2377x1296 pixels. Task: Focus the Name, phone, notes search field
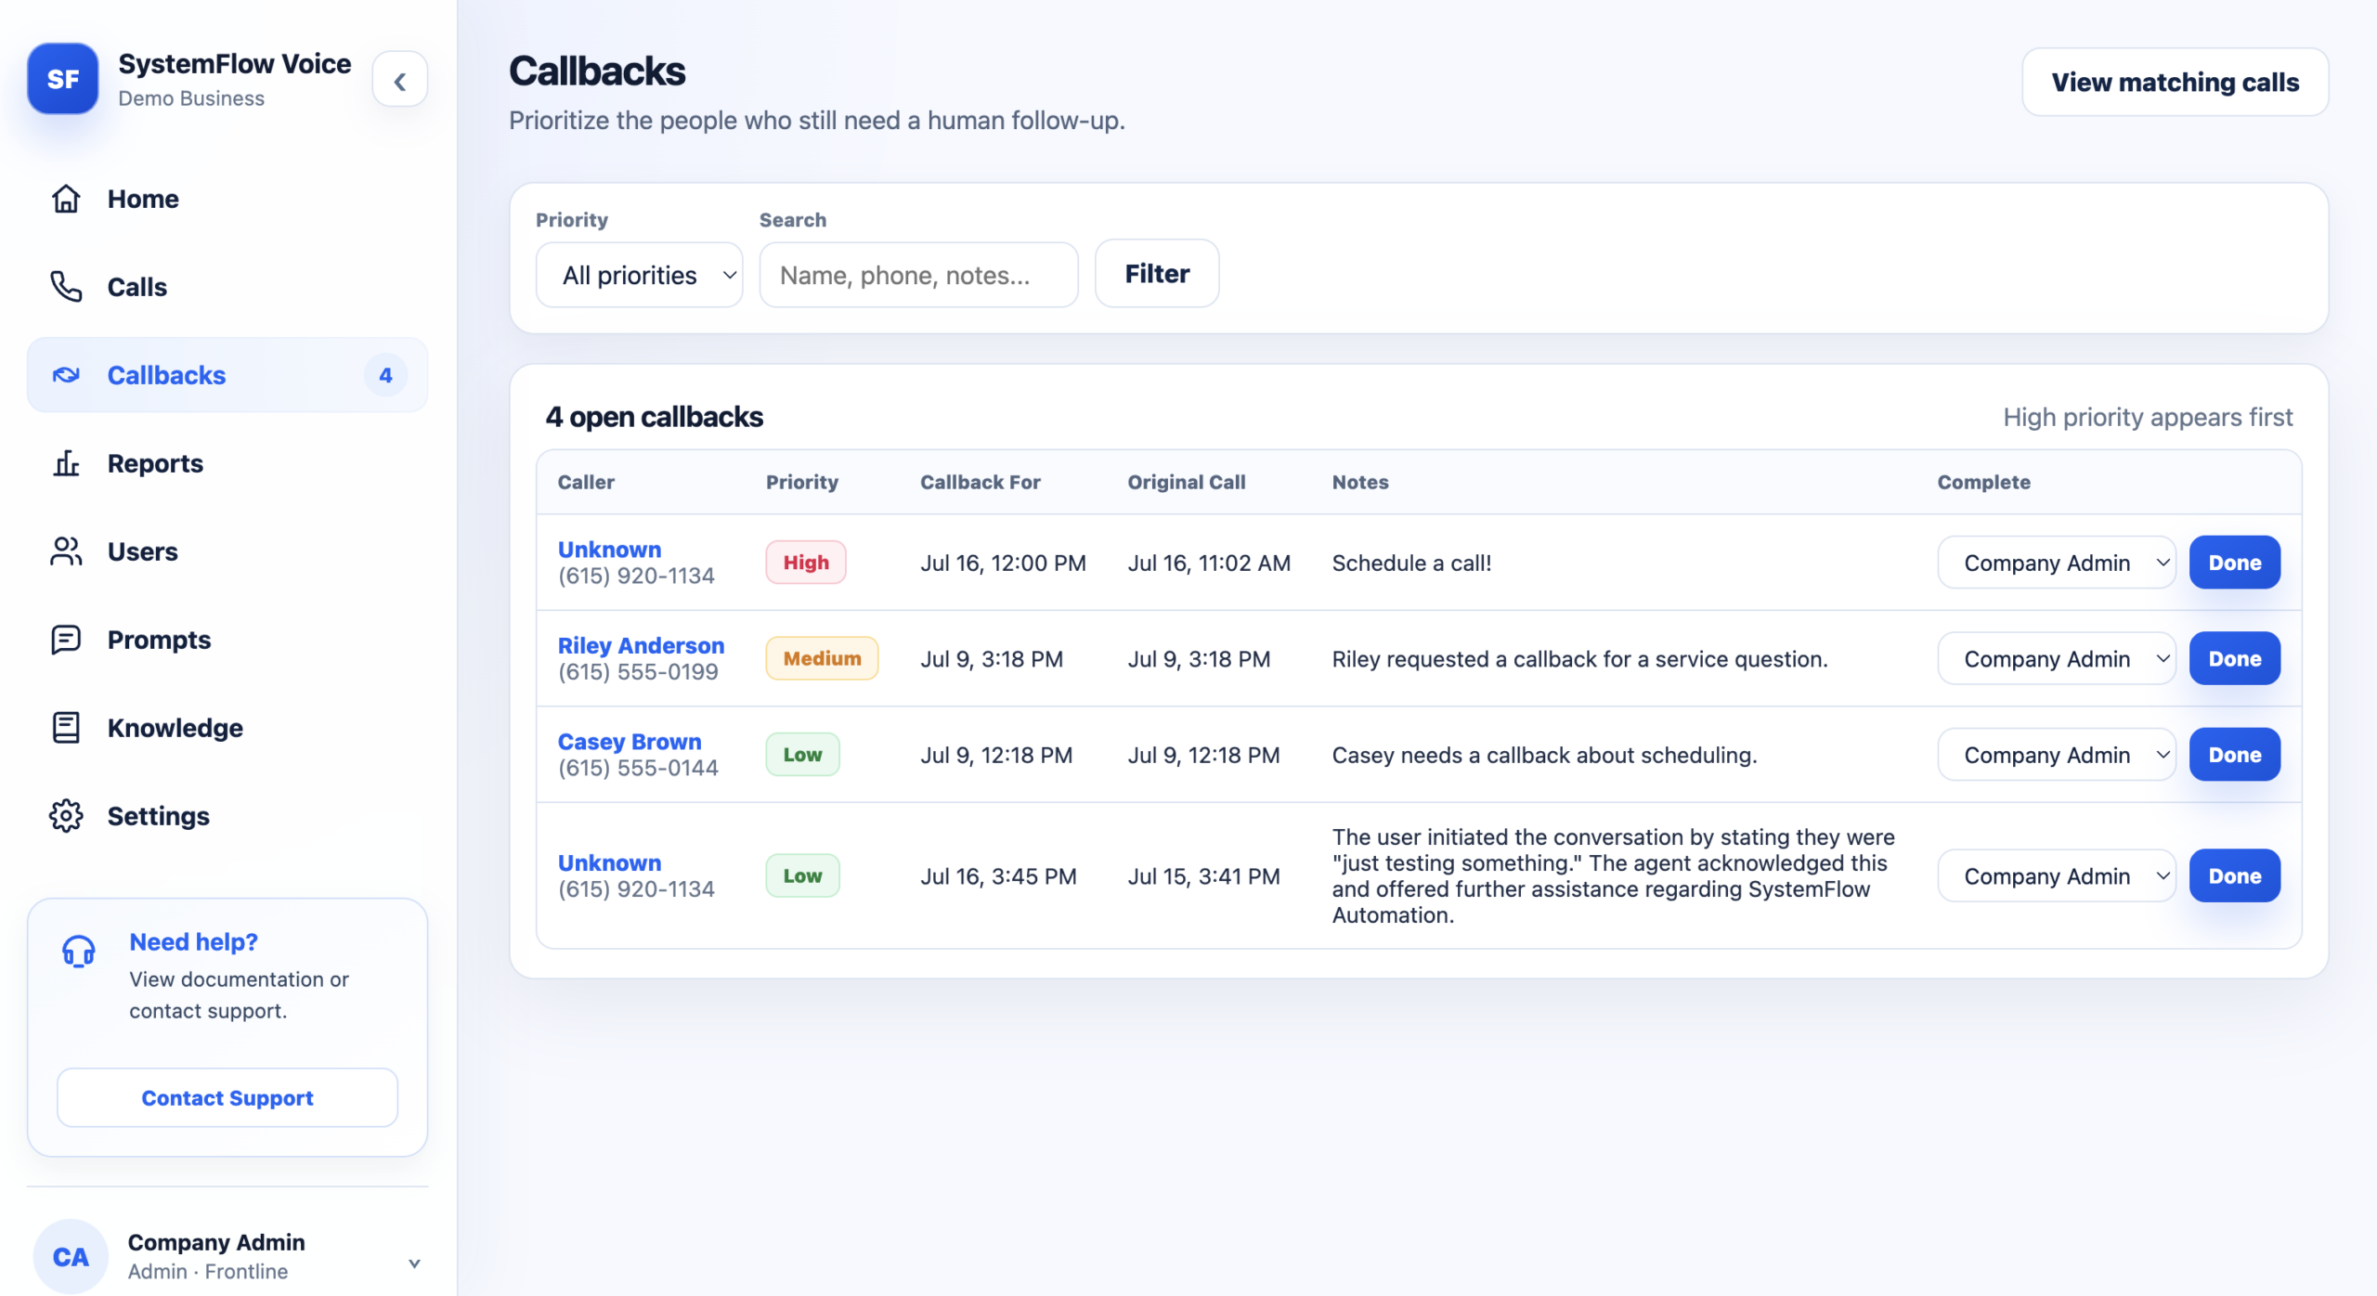coord(918,275)
